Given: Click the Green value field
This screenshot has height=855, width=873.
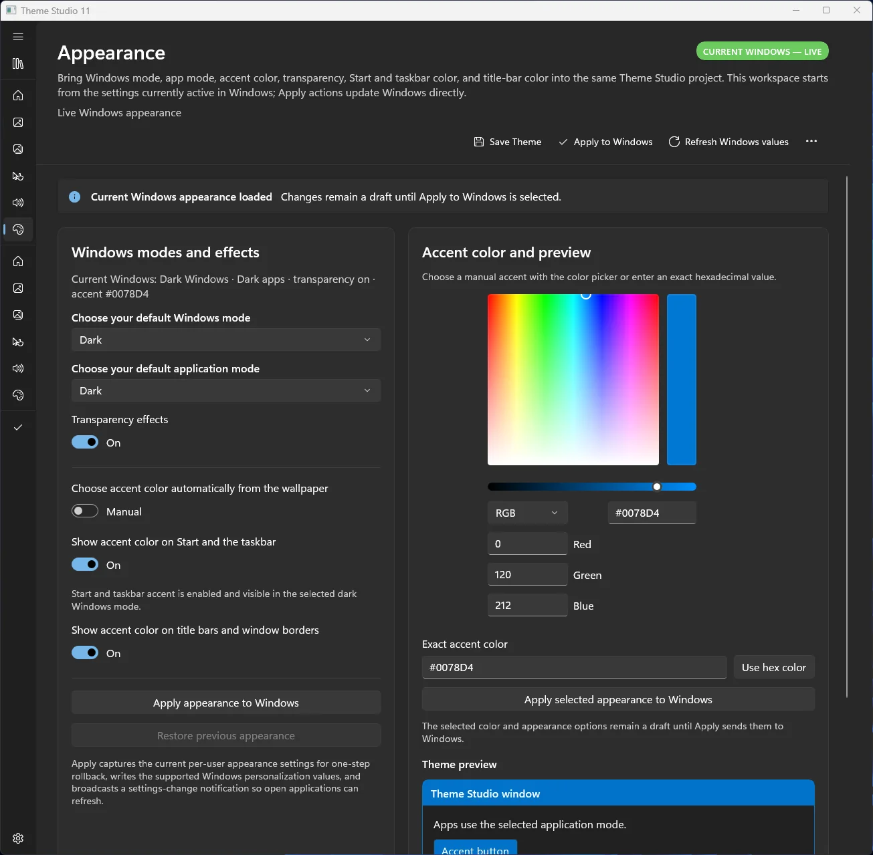Looking at the screenshot, I should click(528, 574).
